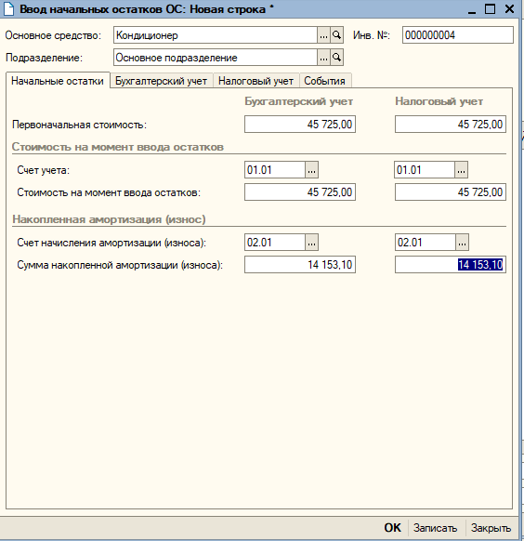
Task: Click Налоговый amortization account input 02.01
Action: [426, 243]
